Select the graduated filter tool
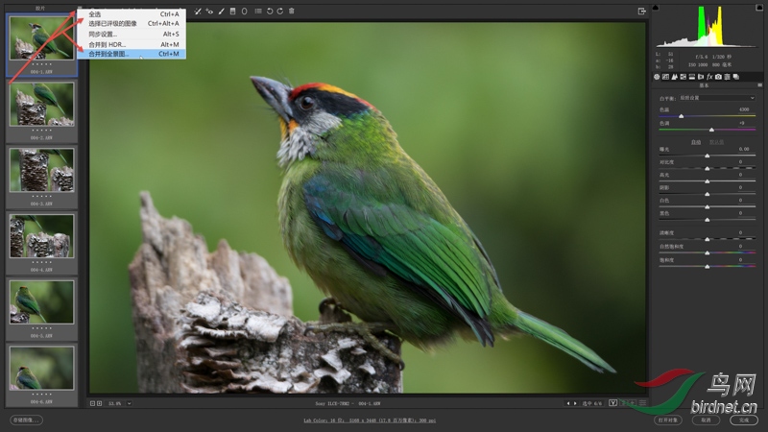The width and height of the screenshot is (768, 432). coord(232,12)
